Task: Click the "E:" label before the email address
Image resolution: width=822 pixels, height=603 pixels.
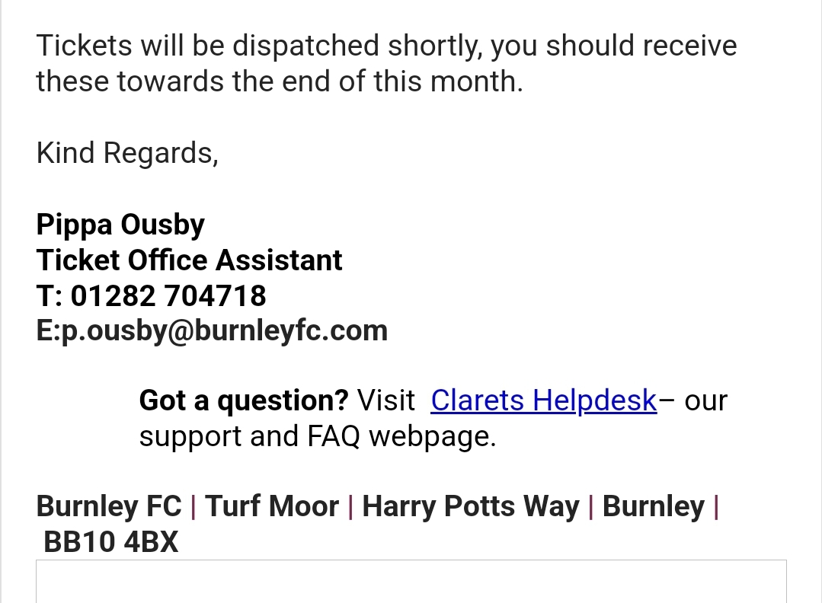Action: 48,330
